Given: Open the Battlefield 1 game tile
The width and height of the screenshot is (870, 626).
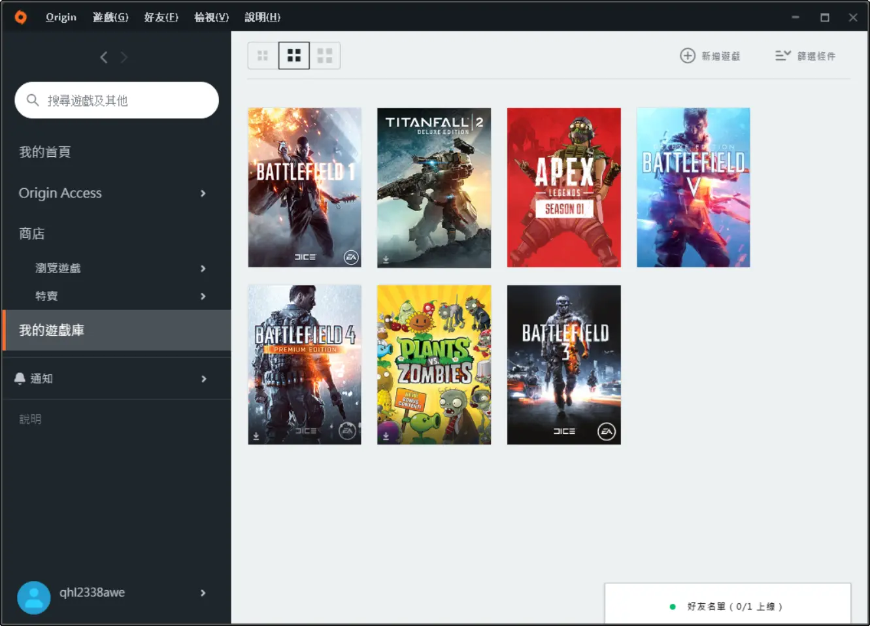Looking at the screenshot, I should click(305, 188).
